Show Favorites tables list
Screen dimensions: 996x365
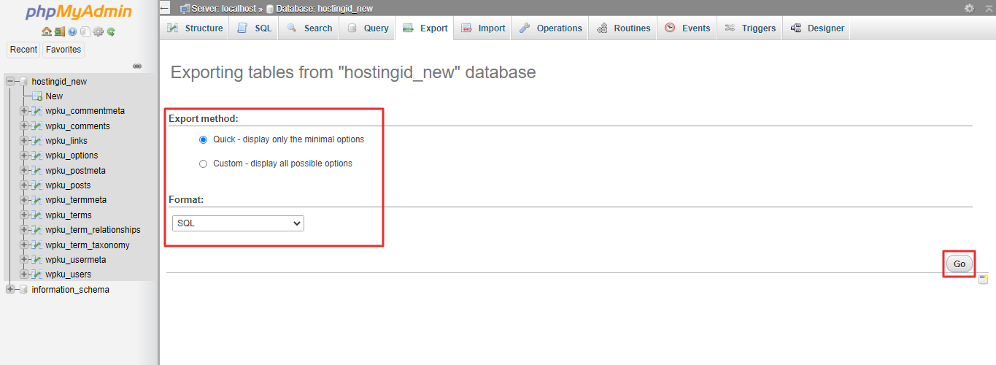[x=63, y=50]
